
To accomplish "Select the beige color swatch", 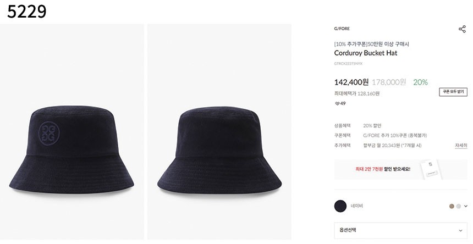I will [452, 206].
